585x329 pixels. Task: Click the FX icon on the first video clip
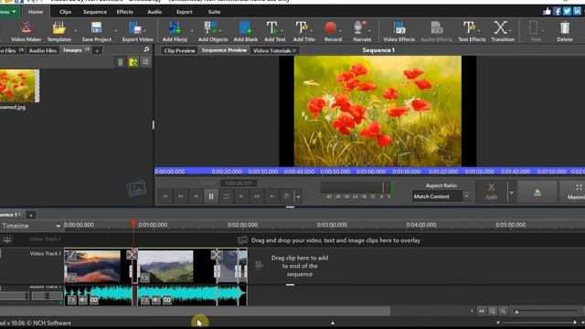coord(71,278)
